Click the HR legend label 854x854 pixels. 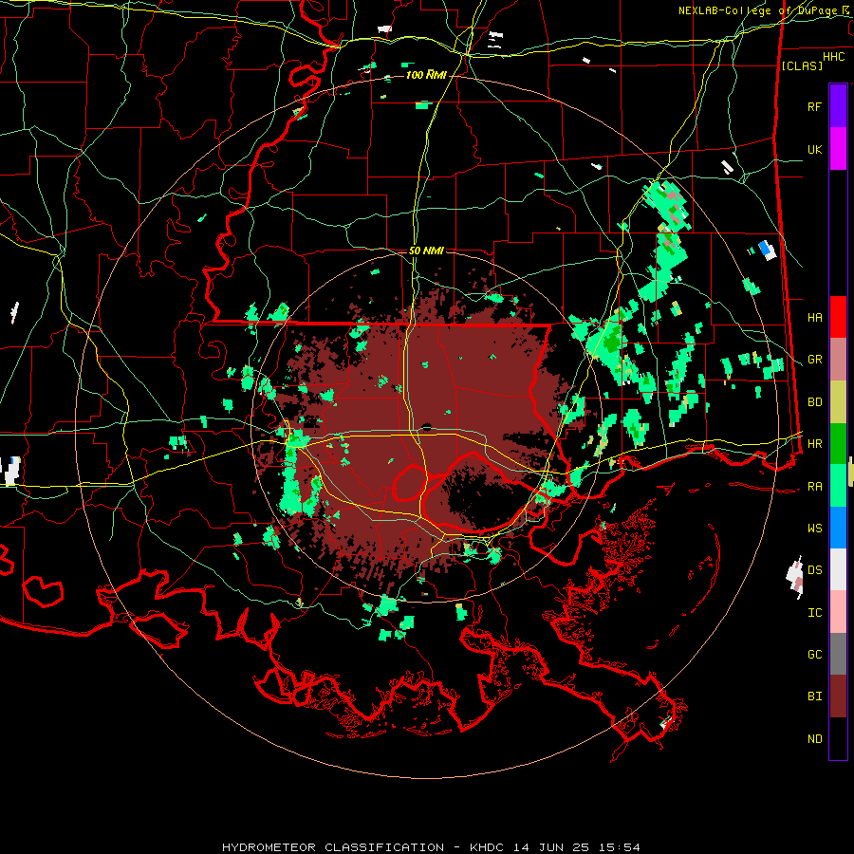815,444
